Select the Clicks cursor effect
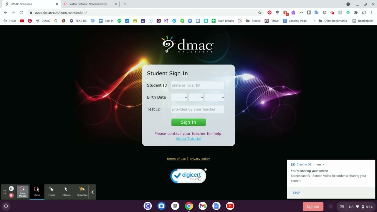Viewport: 377px width, 212px height. 37,191
